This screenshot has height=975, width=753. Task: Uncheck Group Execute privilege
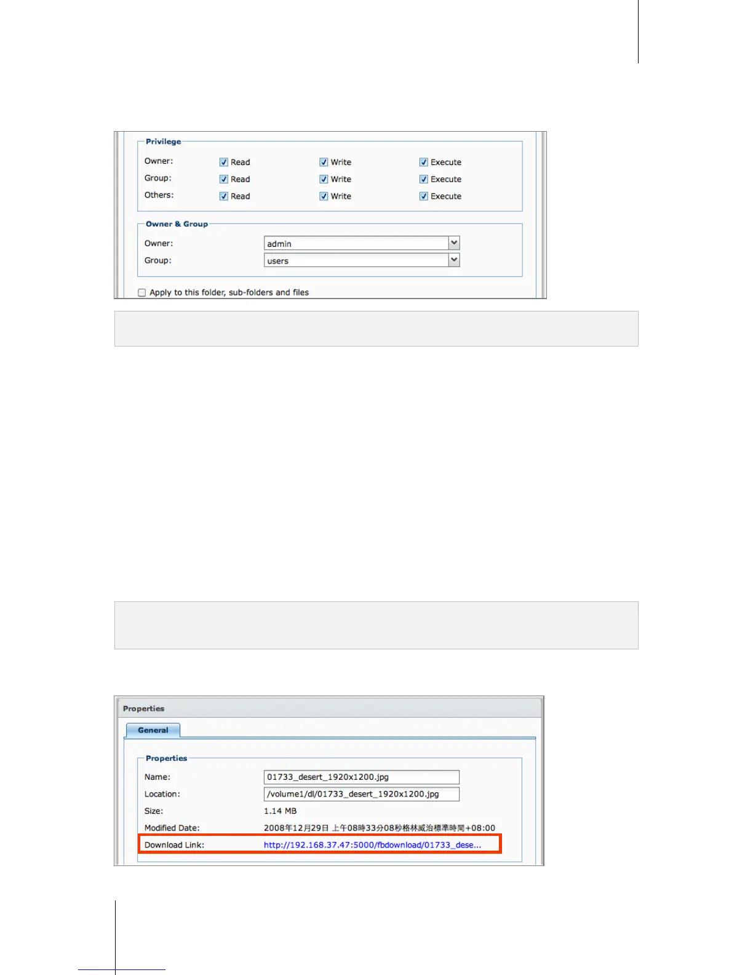click(x=424, y=179)
